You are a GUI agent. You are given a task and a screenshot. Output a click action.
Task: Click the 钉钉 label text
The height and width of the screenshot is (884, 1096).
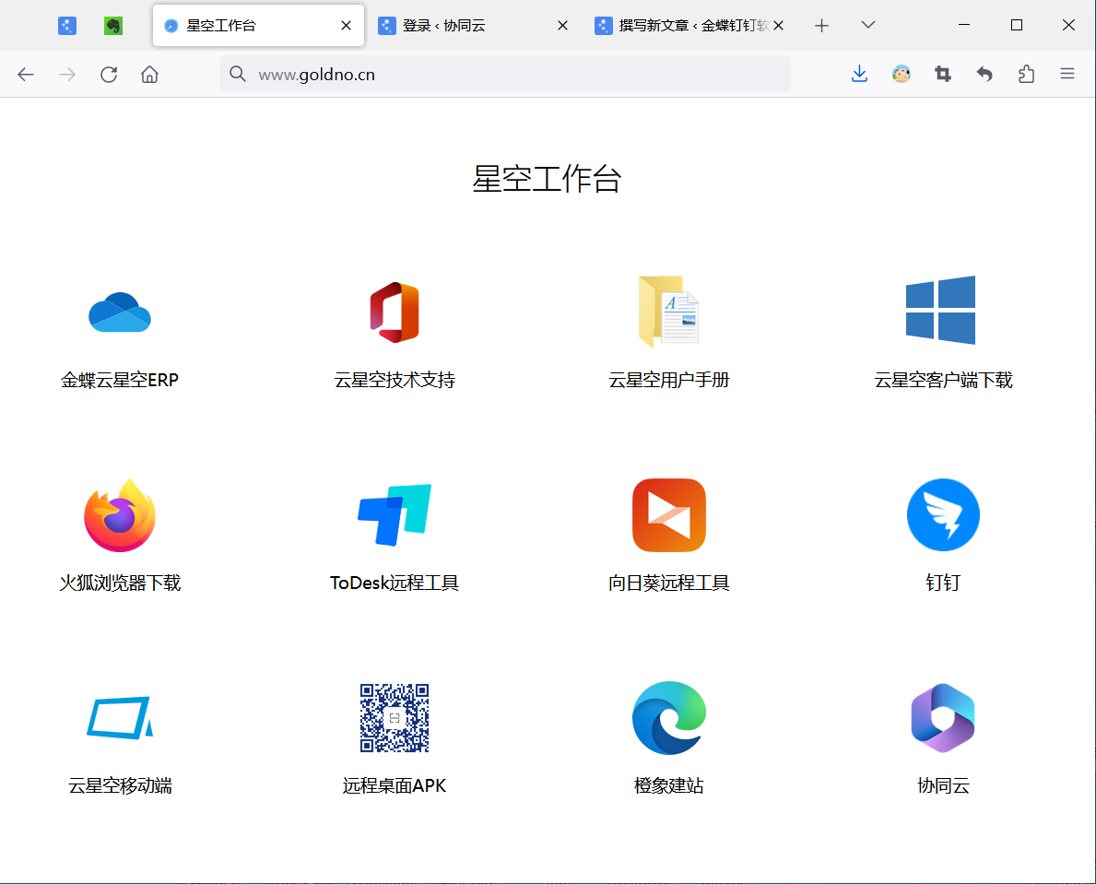[x=943, y=583]
